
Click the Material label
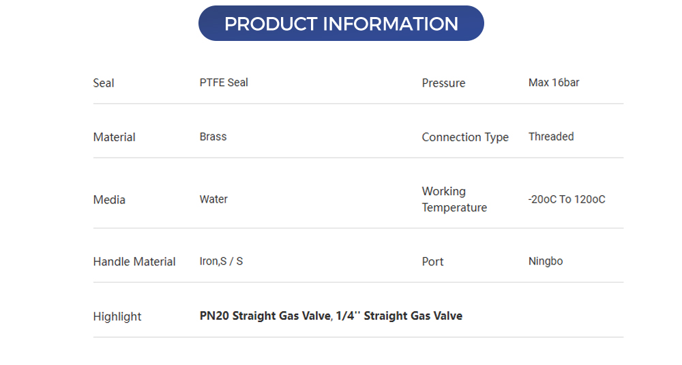(x=114, y=137)
